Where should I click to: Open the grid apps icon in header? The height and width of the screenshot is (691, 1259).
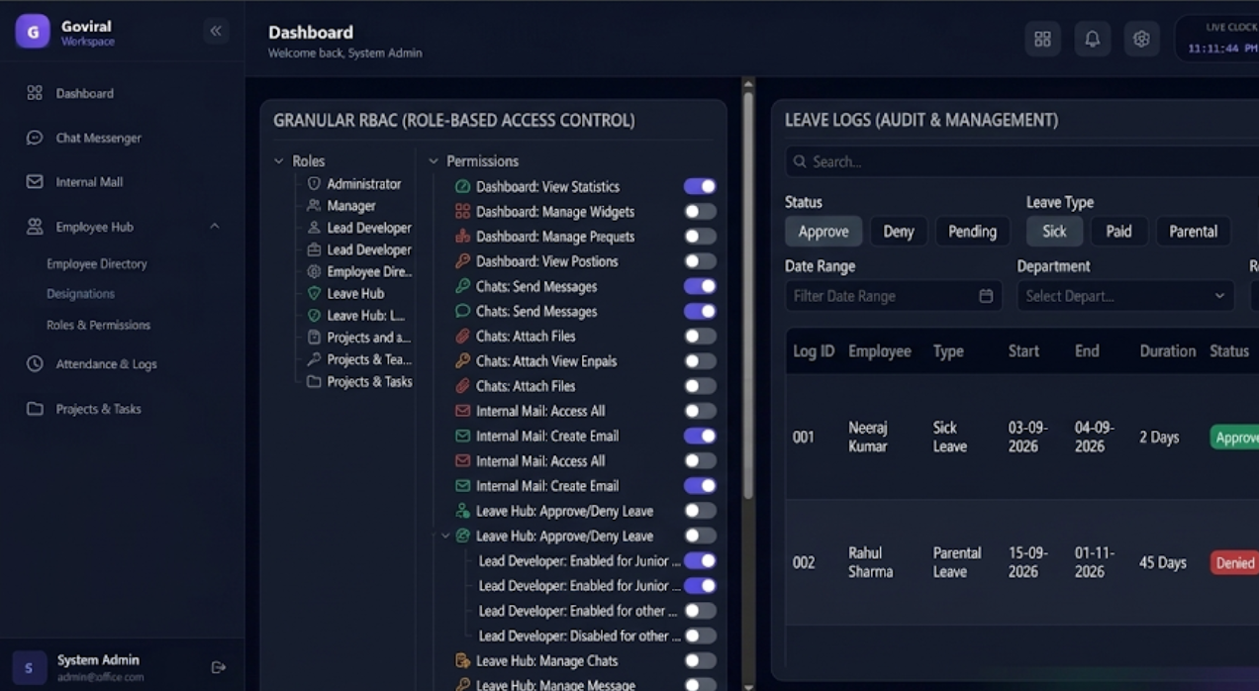click(x=1042, y=39)
